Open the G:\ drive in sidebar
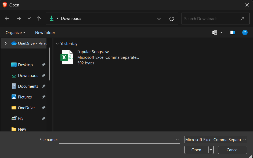The width and height of the screenshot is (253, 158). click(17, 119)
